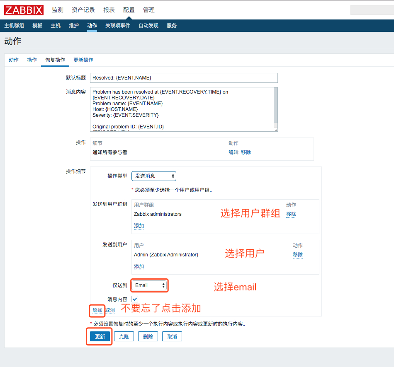Click 取消 link in operation details
This screenshot has width=394, height=367.
coord(110,311)
